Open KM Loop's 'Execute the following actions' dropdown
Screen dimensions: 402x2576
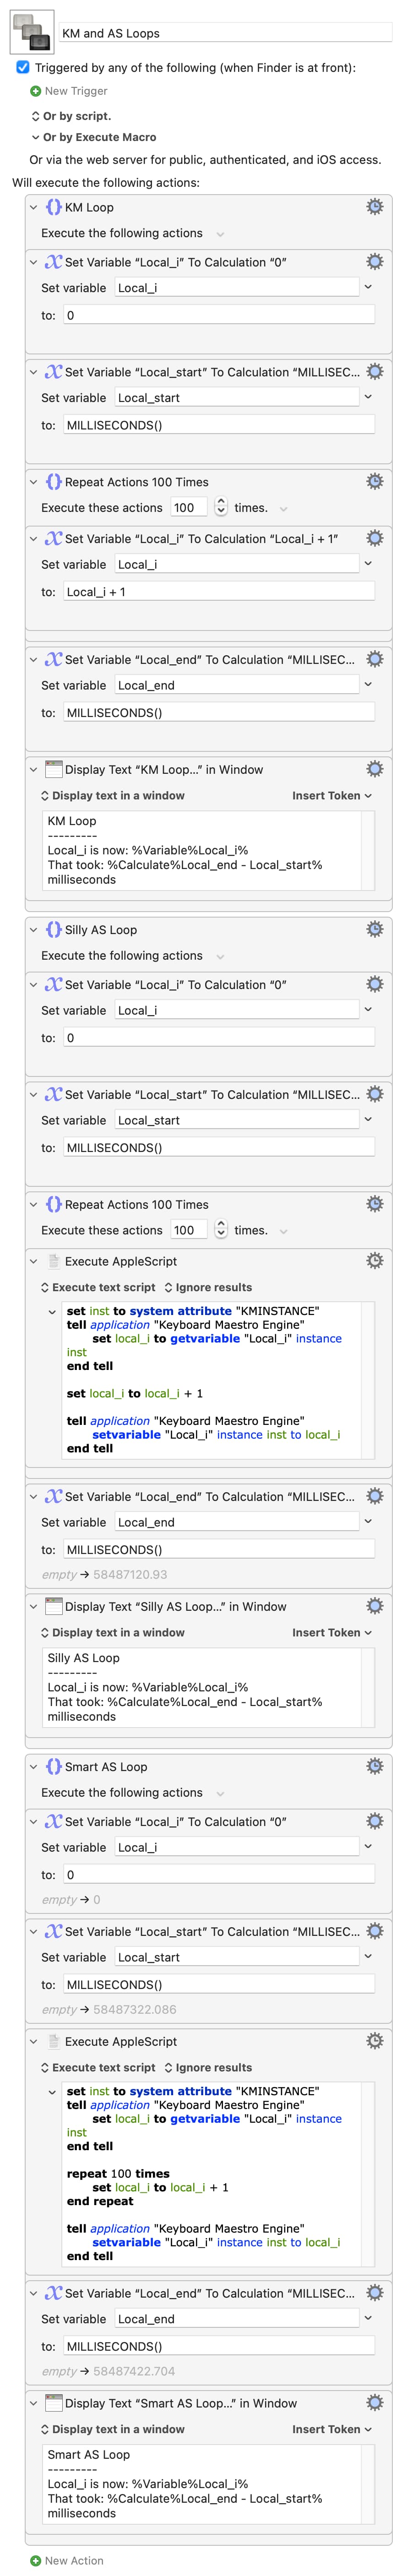pyautogui.click(x=220, y=234)
